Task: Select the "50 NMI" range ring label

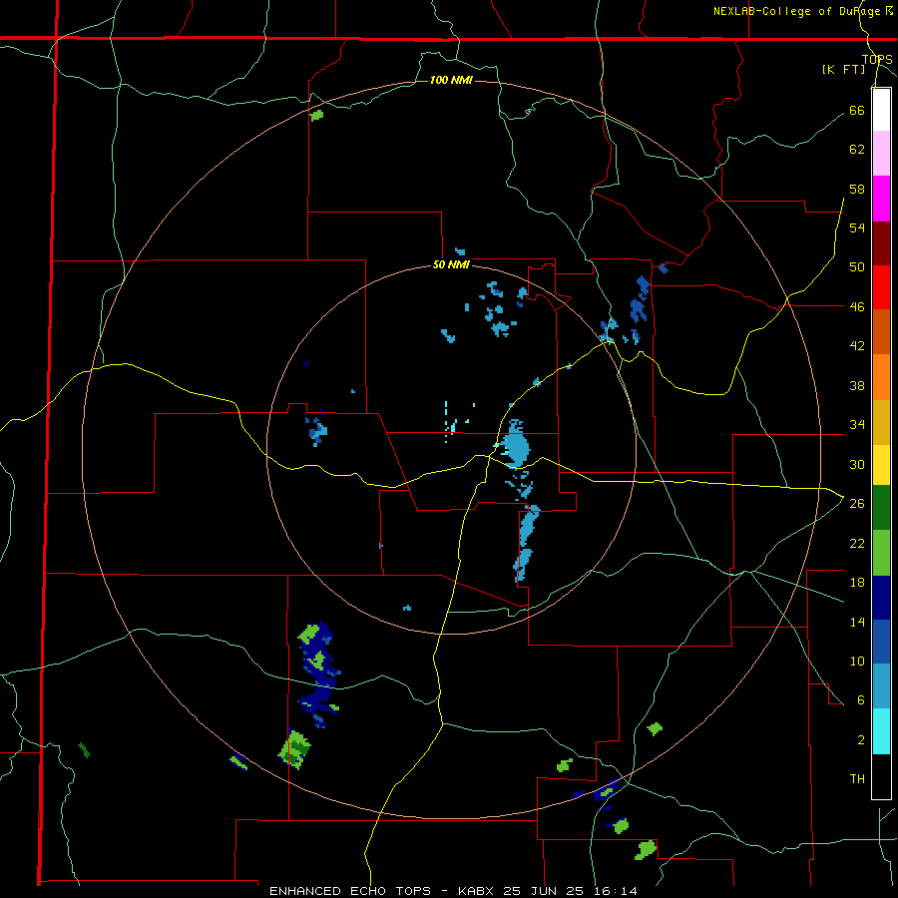Action: pyautogui.click(x=451, y=264)
